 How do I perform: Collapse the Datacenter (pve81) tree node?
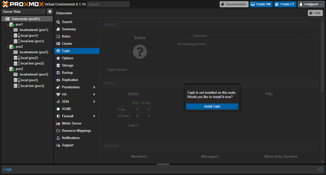tap(4, 19)
